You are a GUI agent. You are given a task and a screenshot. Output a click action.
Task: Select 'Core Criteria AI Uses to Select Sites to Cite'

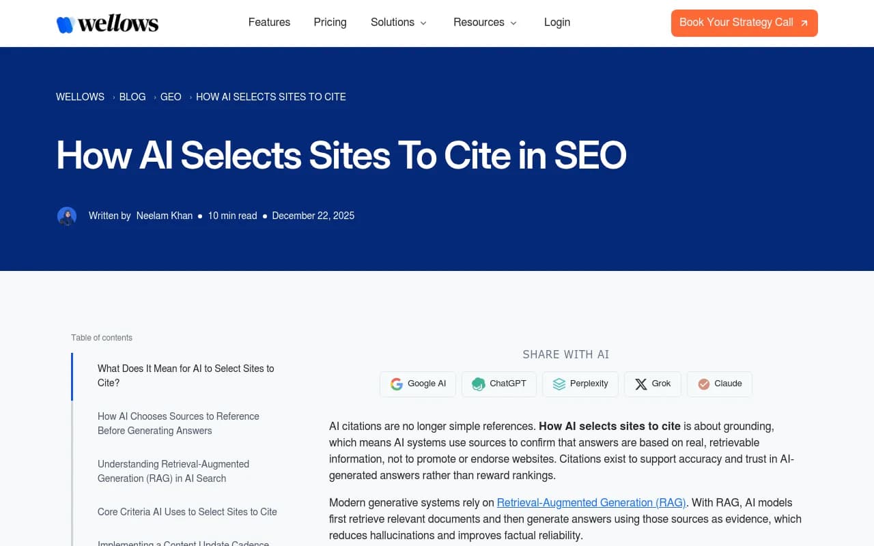187,511
